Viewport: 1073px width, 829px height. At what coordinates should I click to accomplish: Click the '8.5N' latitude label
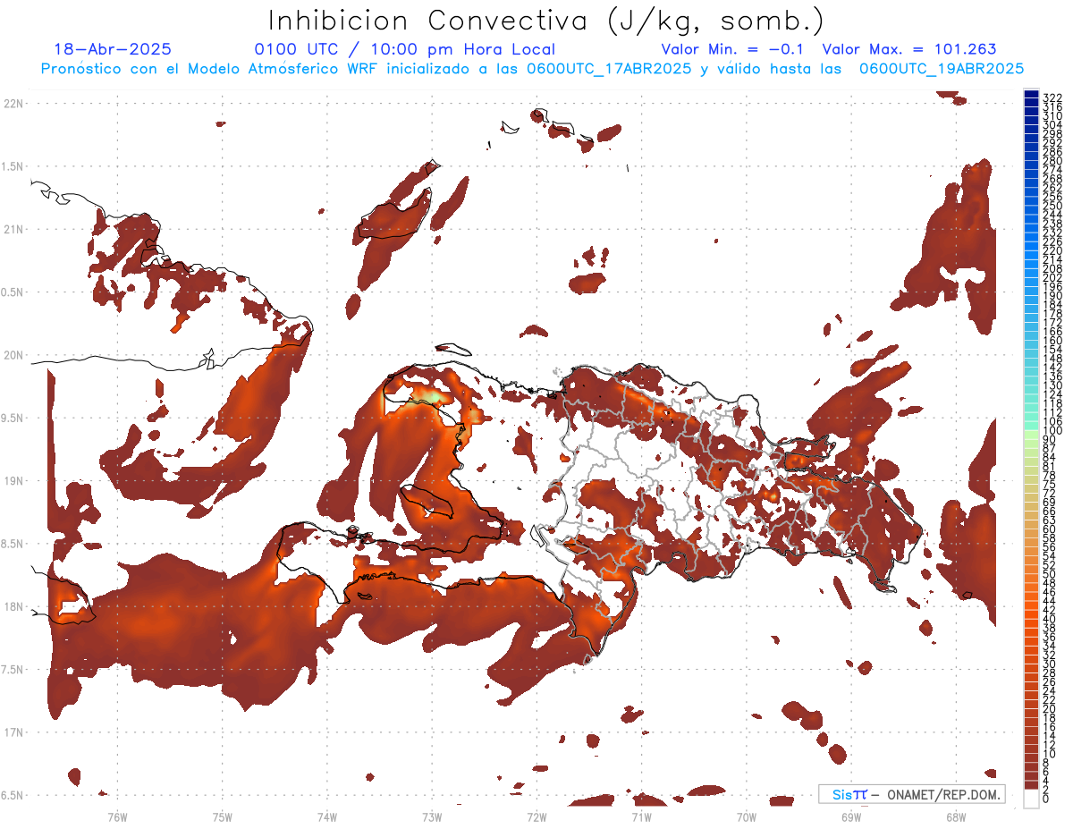pos(13,544)
